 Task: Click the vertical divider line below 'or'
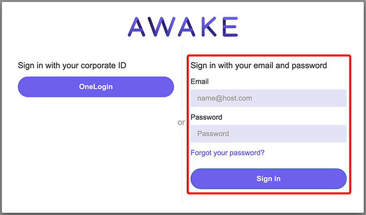pos(182,169)
